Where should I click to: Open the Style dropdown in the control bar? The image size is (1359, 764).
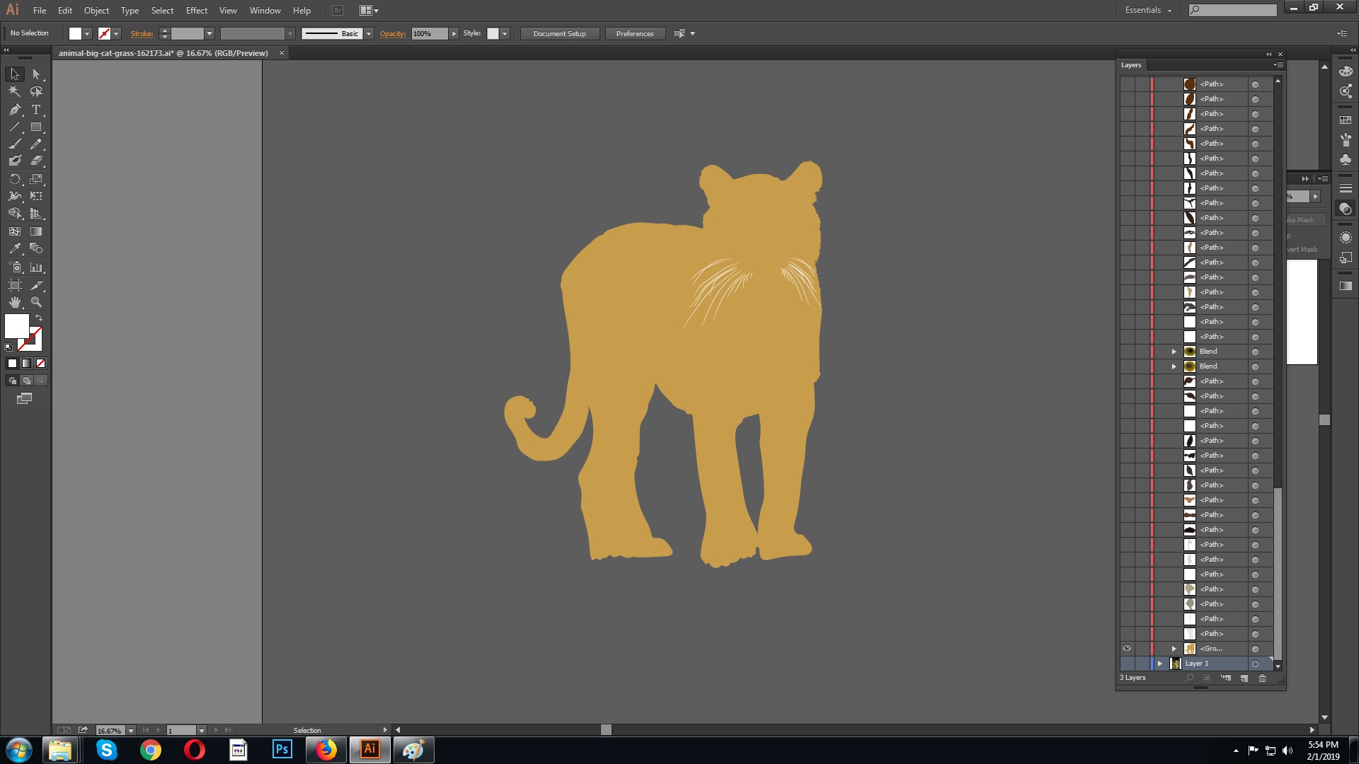pos(503,33)
